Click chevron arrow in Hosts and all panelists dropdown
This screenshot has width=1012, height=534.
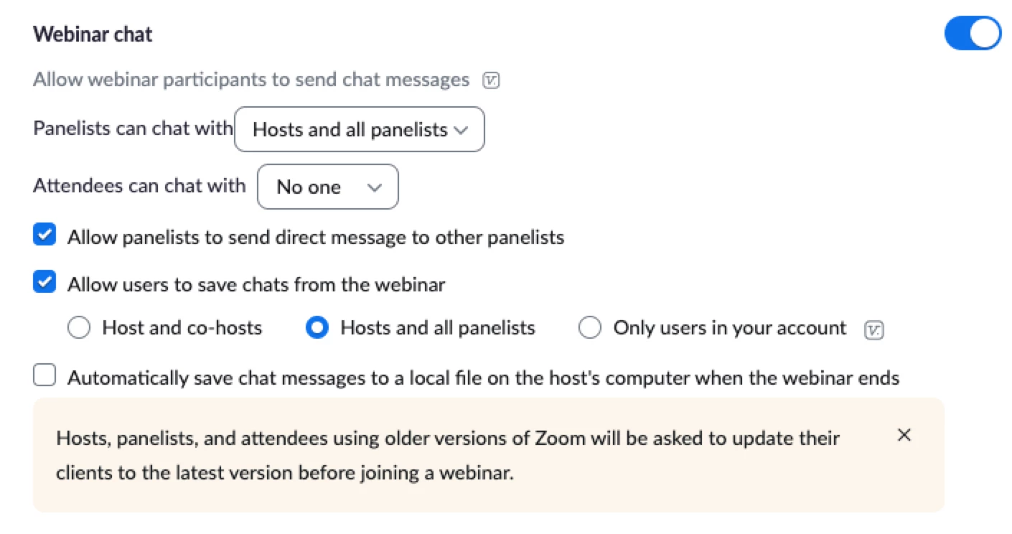coord(462,130)
